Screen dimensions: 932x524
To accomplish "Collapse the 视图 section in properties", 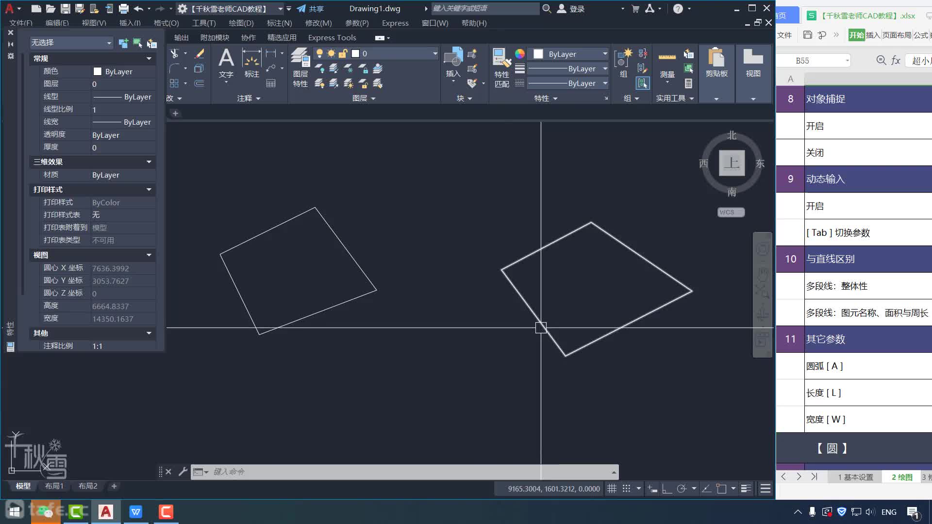I will coord(149,255).
